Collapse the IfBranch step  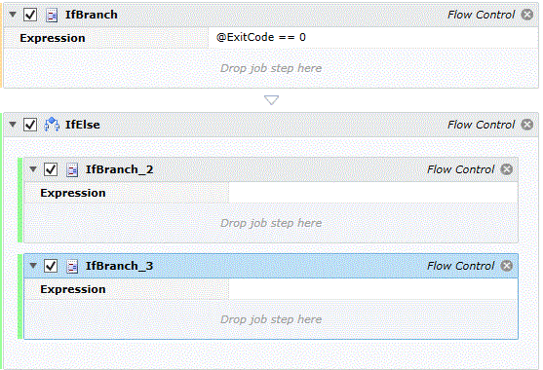pyautogui.click(x=13, y=15)
